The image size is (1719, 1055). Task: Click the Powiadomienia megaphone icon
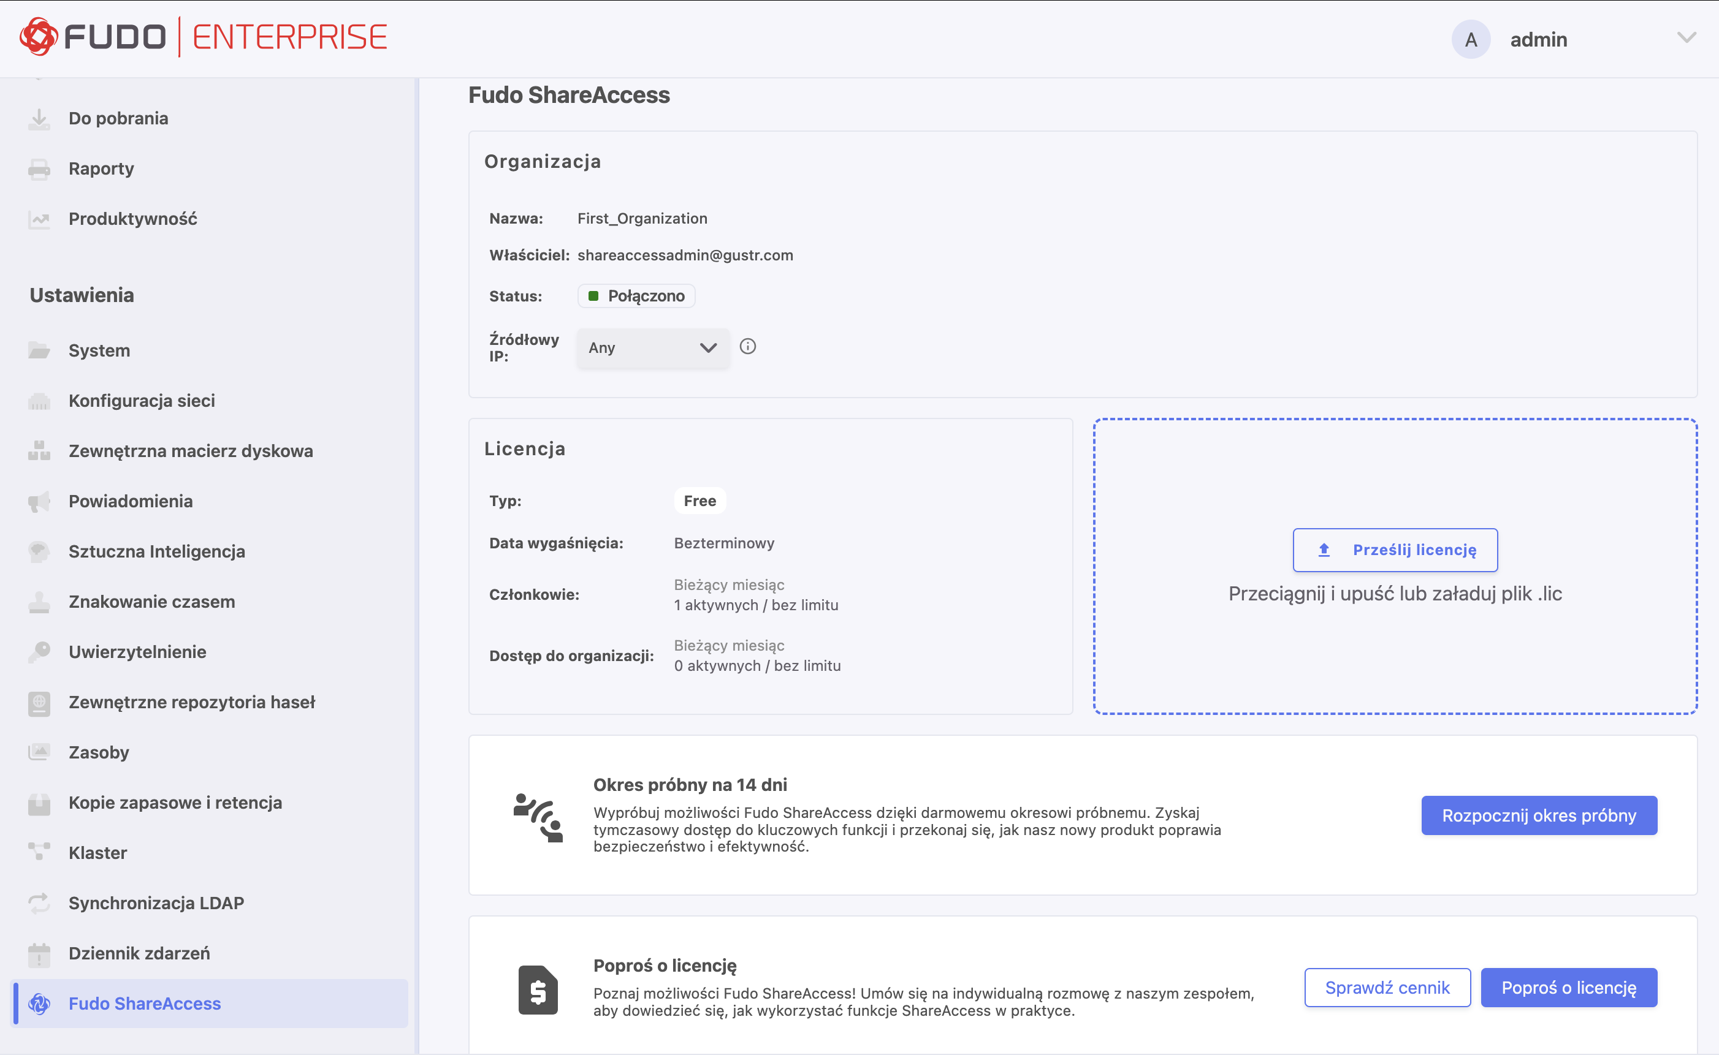(x=39, y=501)
